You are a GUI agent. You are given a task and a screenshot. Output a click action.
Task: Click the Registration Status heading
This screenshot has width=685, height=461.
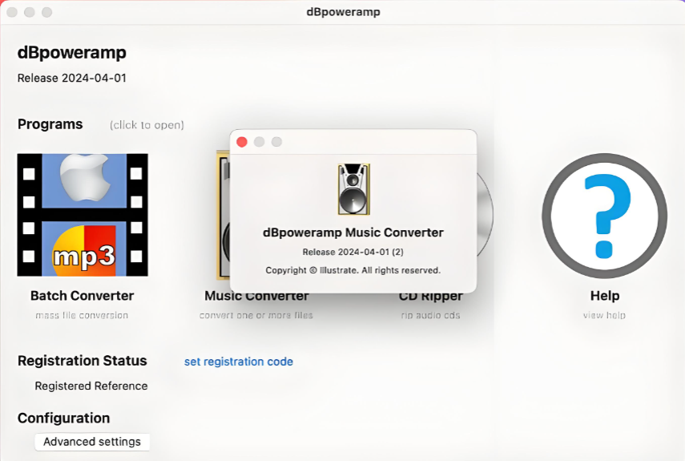pyautogui.click(x=83, y=361)
